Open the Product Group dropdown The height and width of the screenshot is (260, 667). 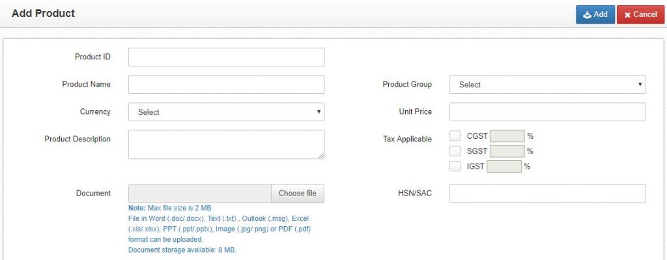click(547, 85)
